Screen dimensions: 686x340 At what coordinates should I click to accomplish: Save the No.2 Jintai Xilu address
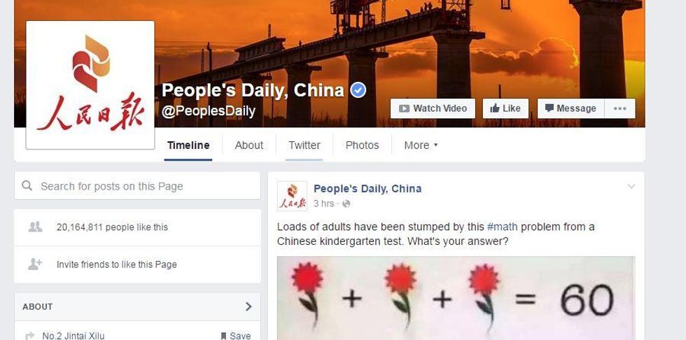tap(235, 336)
